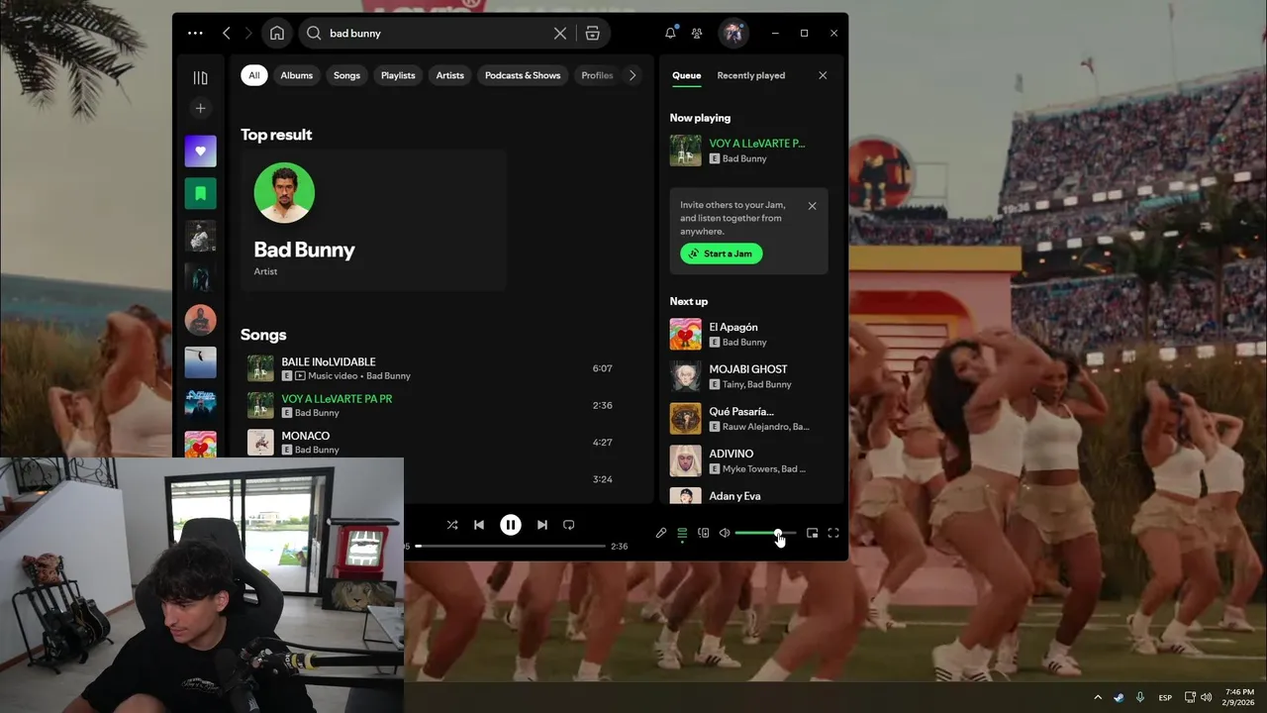Show hidden icons in the system tray
The height and width of the screenshot is (713, 1267).
click(1097, 697)
